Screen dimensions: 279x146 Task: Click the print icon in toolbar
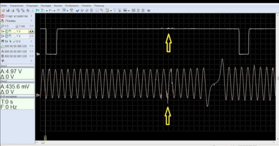click(x=12, y=11)
